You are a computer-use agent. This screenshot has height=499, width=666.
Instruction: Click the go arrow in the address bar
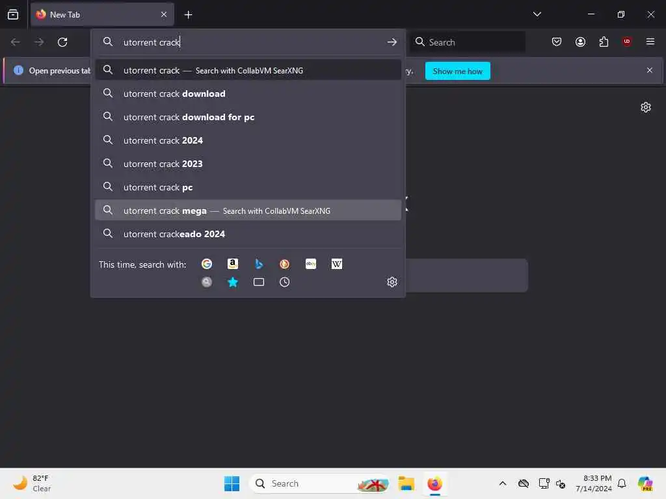pos(392,42)
